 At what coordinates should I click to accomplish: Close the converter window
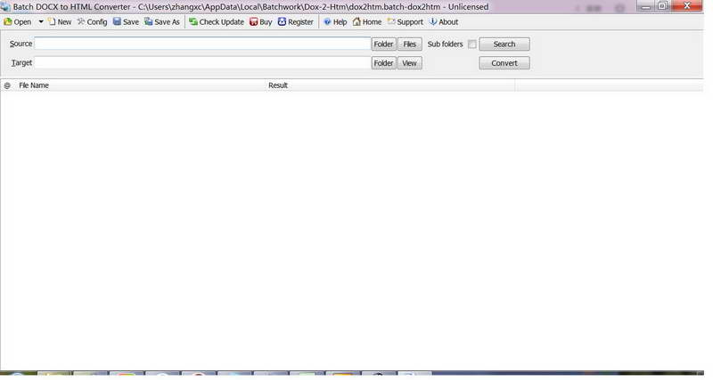(x=687, y=6)
